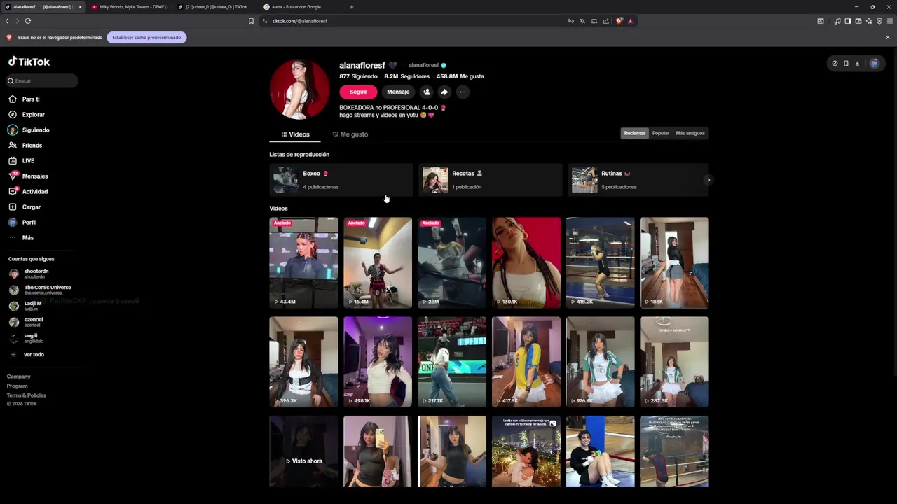This screenshot has height=504, width=897.
Task: Open the profile avatar in top-right pill
Action: point(874,64)
